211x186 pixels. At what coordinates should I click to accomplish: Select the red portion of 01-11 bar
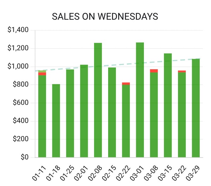point(42,74)
